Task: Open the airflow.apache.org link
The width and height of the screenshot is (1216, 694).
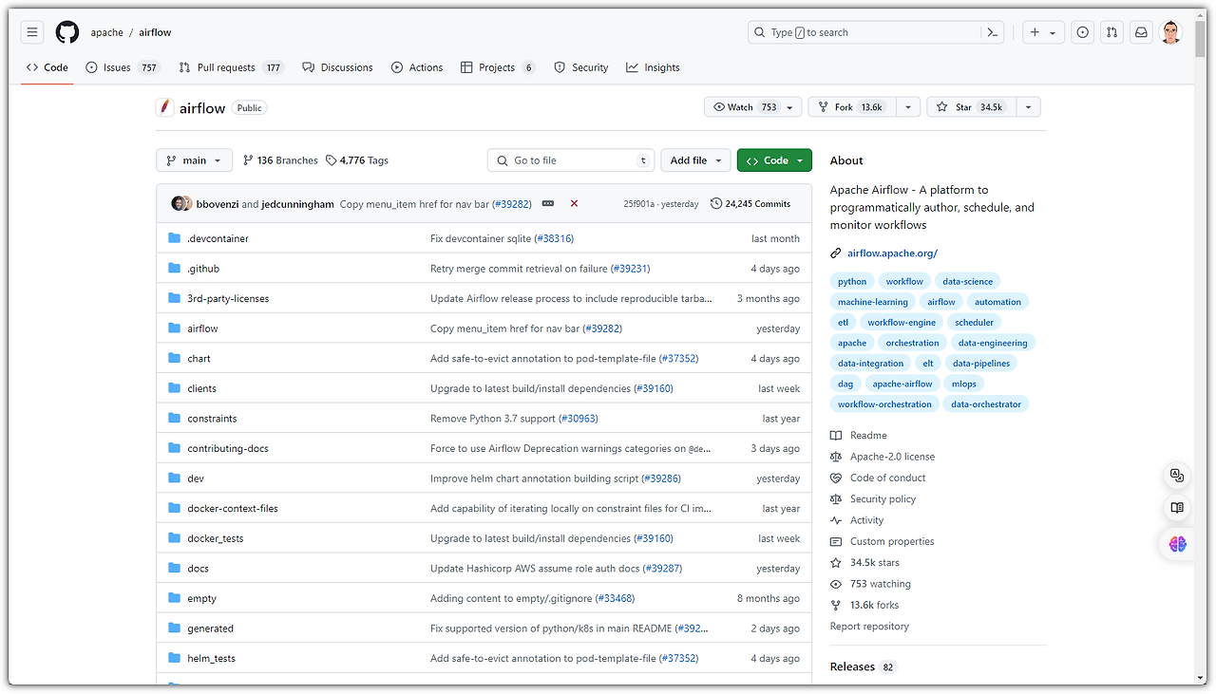Action: pos(892,253)
